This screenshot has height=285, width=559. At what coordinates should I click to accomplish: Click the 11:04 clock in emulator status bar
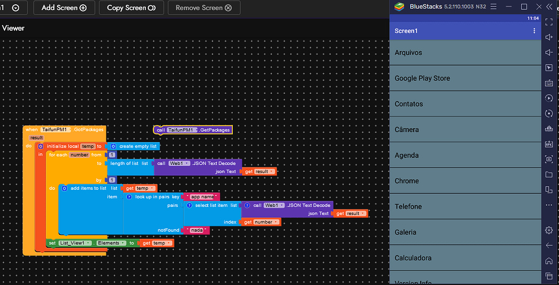click(533, 18)
